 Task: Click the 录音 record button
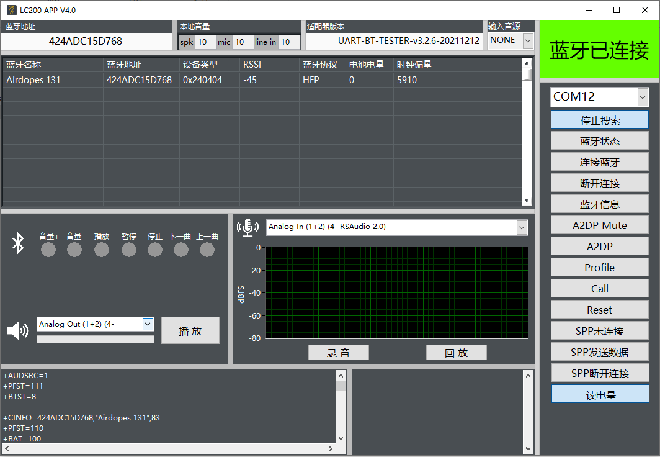pyautogui.click(x=339, y=353)
